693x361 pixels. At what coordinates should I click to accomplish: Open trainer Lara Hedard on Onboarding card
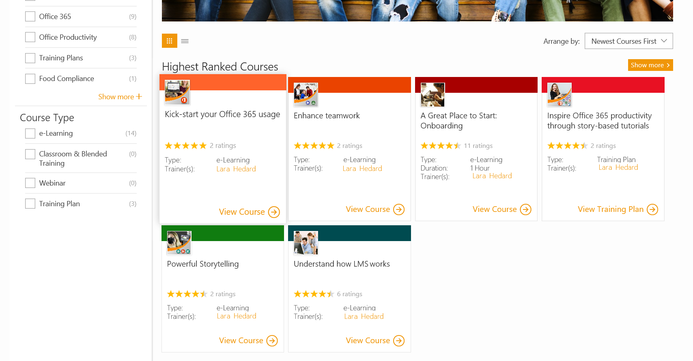(492, 176)
